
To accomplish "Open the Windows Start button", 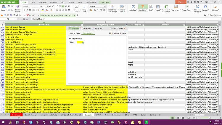I will [x=3, y=122].
